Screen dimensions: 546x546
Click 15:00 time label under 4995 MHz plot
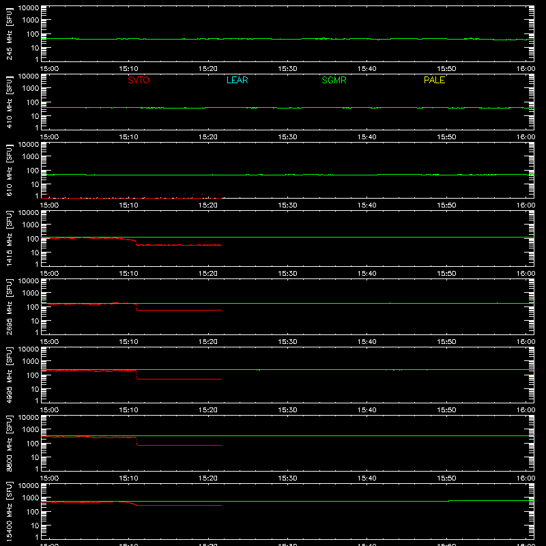click(x=49, y=410)
